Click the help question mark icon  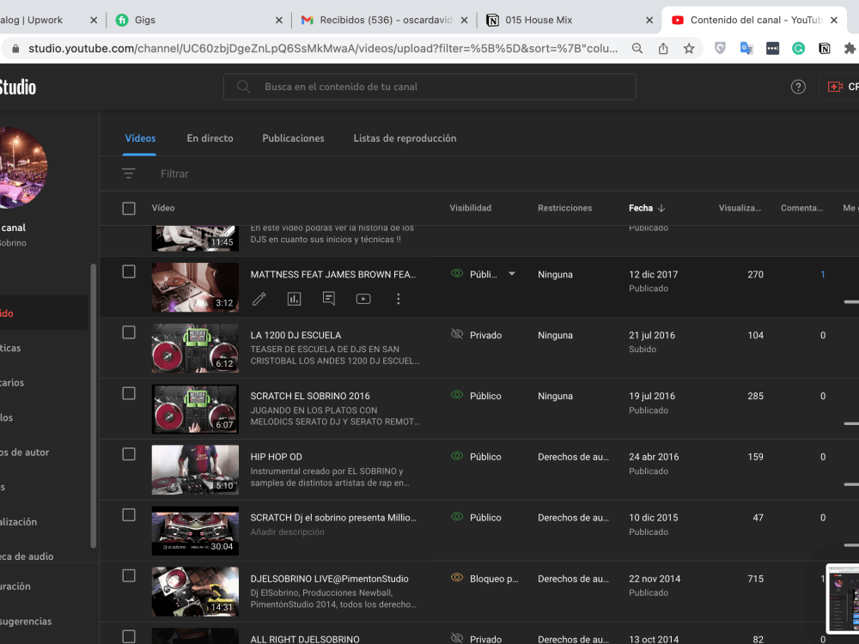coord(798,87)
